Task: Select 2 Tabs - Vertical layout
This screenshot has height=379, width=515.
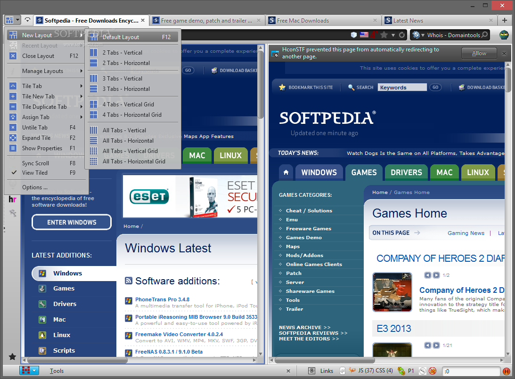Action: tap(133, 53)
